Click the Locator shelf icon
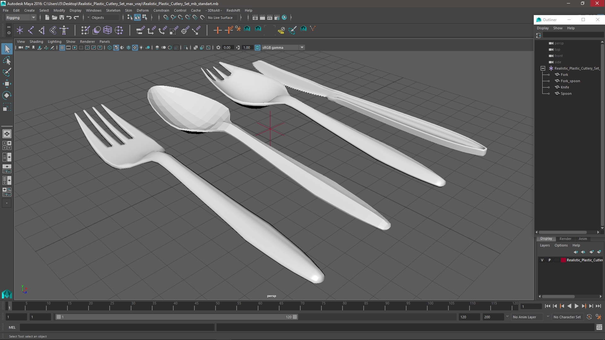The width and height of the screenshot is (605, 340). (20, 30)
